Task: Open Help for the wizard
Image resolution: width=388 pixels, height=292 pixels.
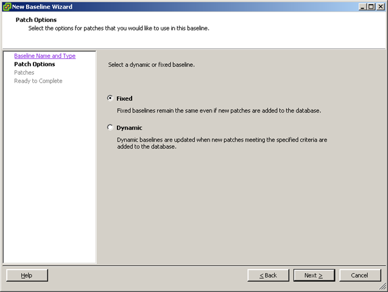Action: [27, 275]
